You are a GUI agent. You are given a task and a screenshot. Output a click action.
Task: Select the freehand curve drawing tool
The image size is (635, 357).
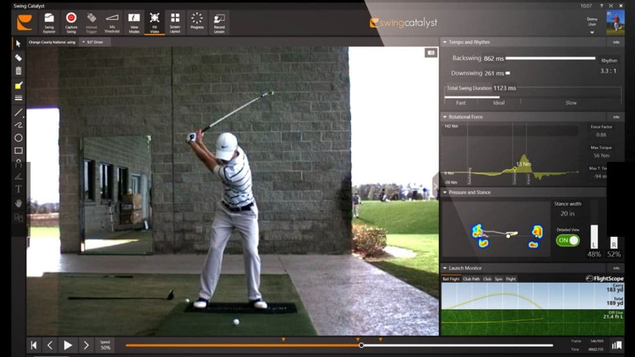pyautogui.click(x=19, y=125)
